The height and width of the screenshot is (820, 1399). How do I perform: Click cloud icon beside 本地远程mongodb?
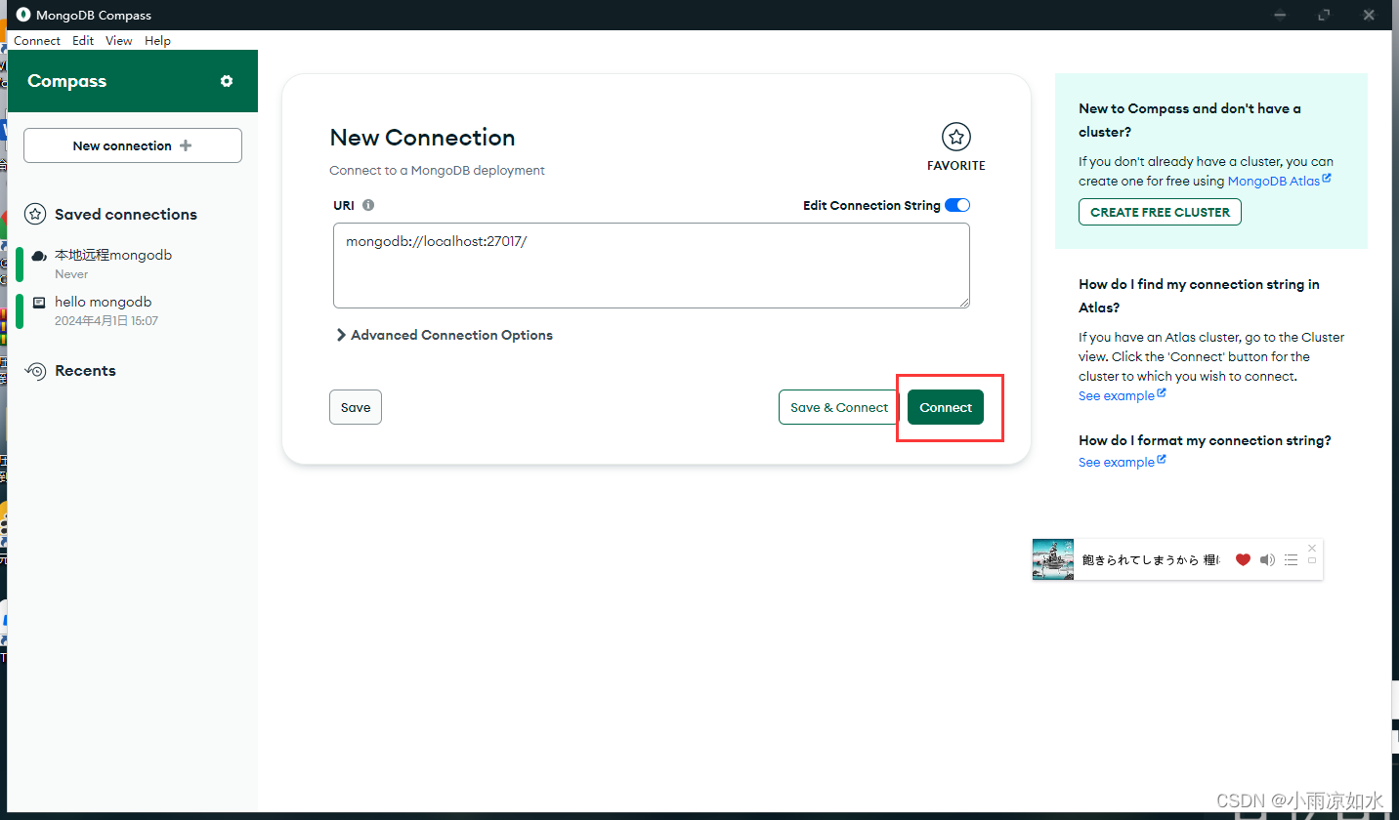coord(39,256)
